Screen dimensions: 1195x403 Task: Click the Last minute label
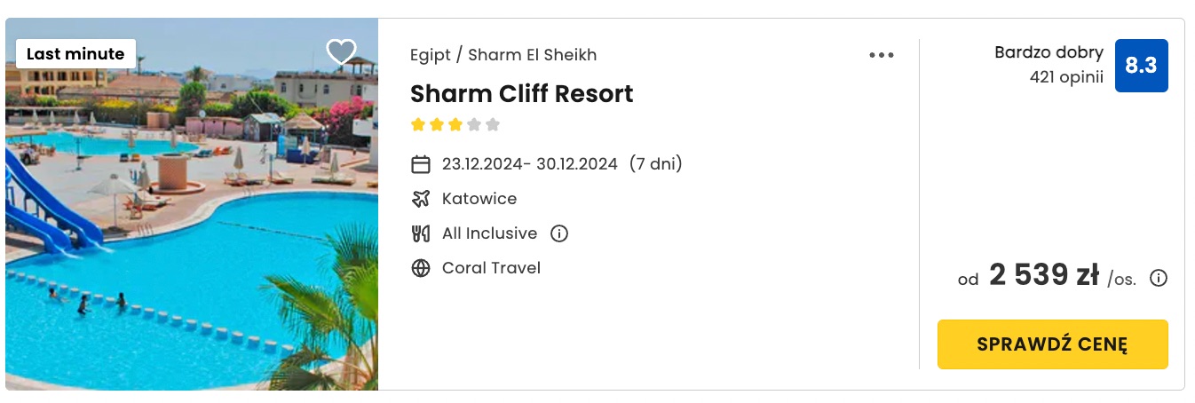click(75, 54)
